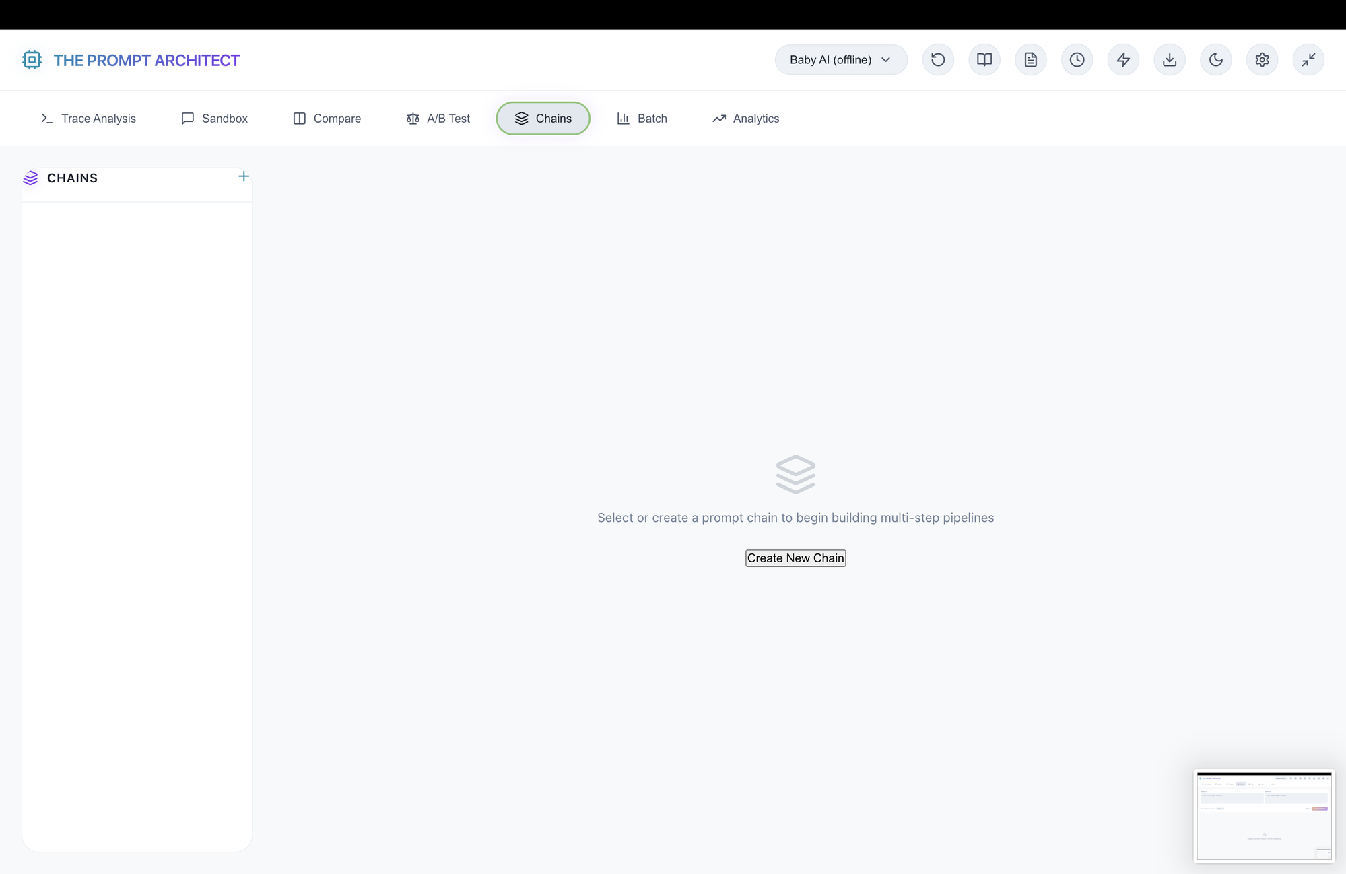
Task: Click the lightning bolt icon in the header
Action: (1123, 60)
